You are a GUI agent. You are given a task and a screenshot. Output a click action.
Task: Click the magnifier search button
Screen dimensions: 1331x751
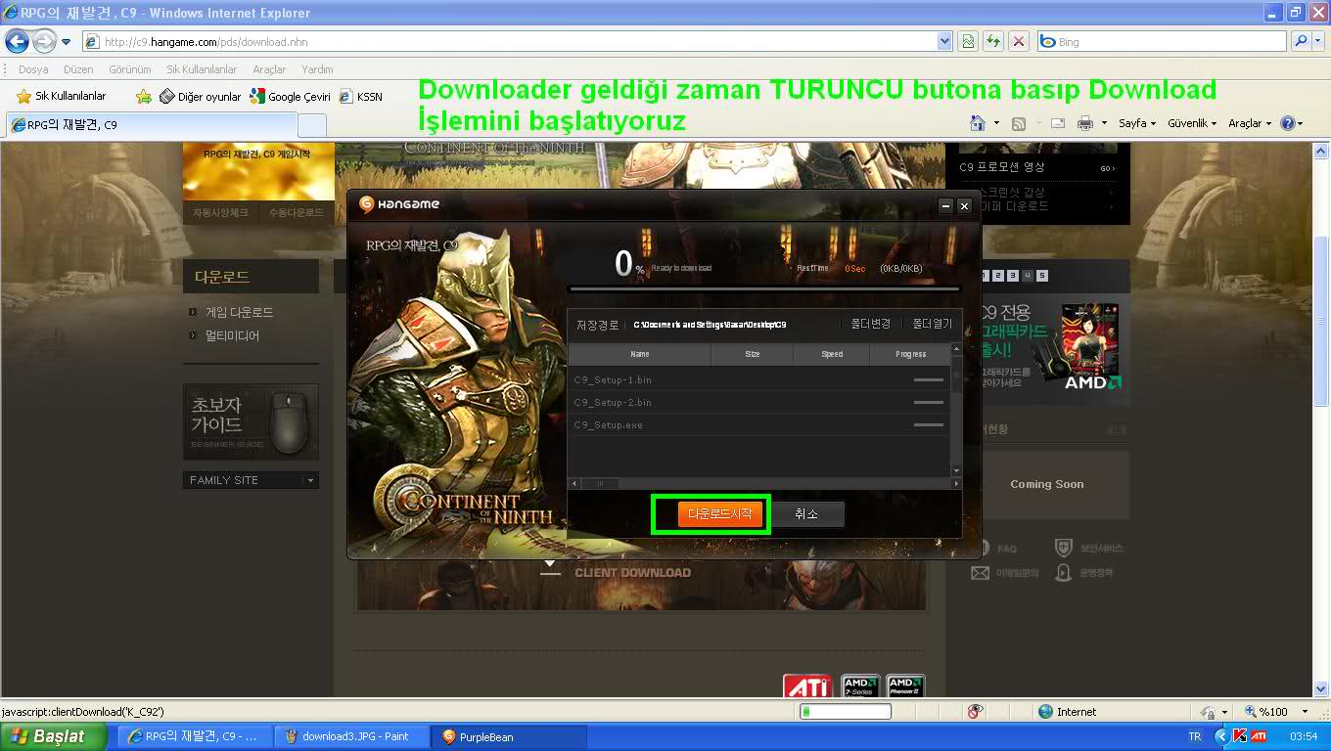[1300, 42]
